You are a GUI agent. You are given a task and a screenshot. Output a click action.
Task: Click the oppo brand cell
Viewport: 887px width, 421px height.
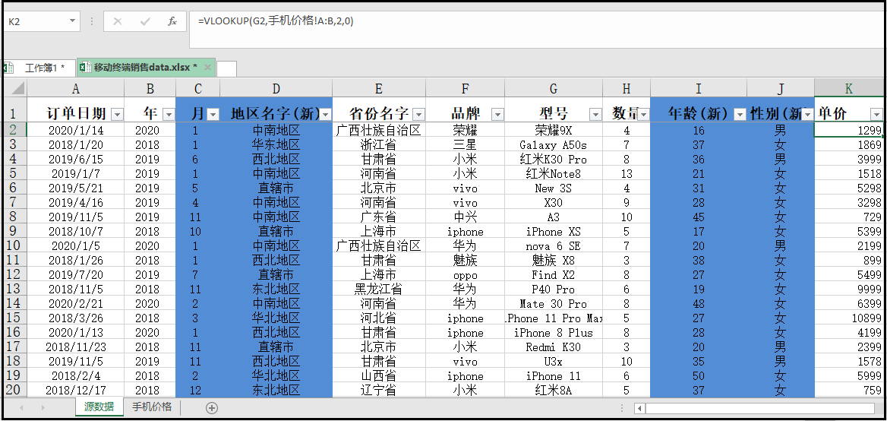point(465,275)
